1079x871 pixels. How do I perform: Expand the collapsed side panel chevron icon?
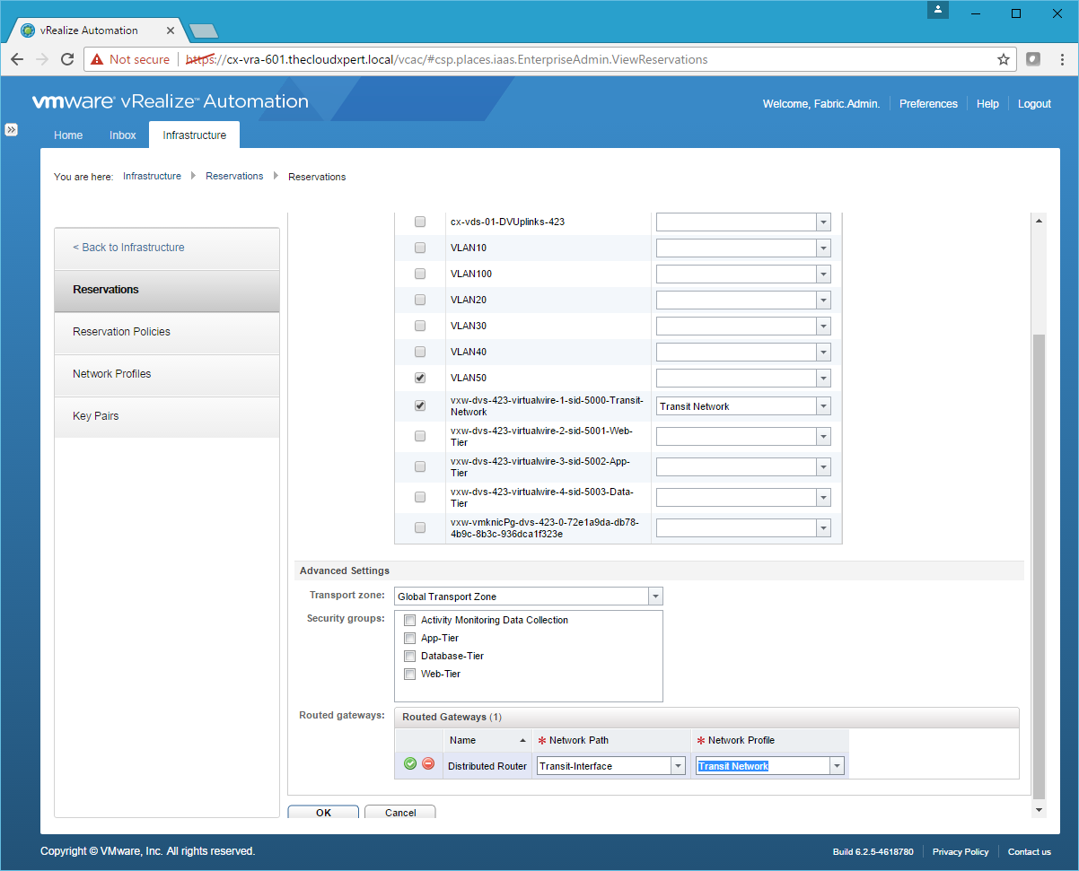(x=12, y=129)
